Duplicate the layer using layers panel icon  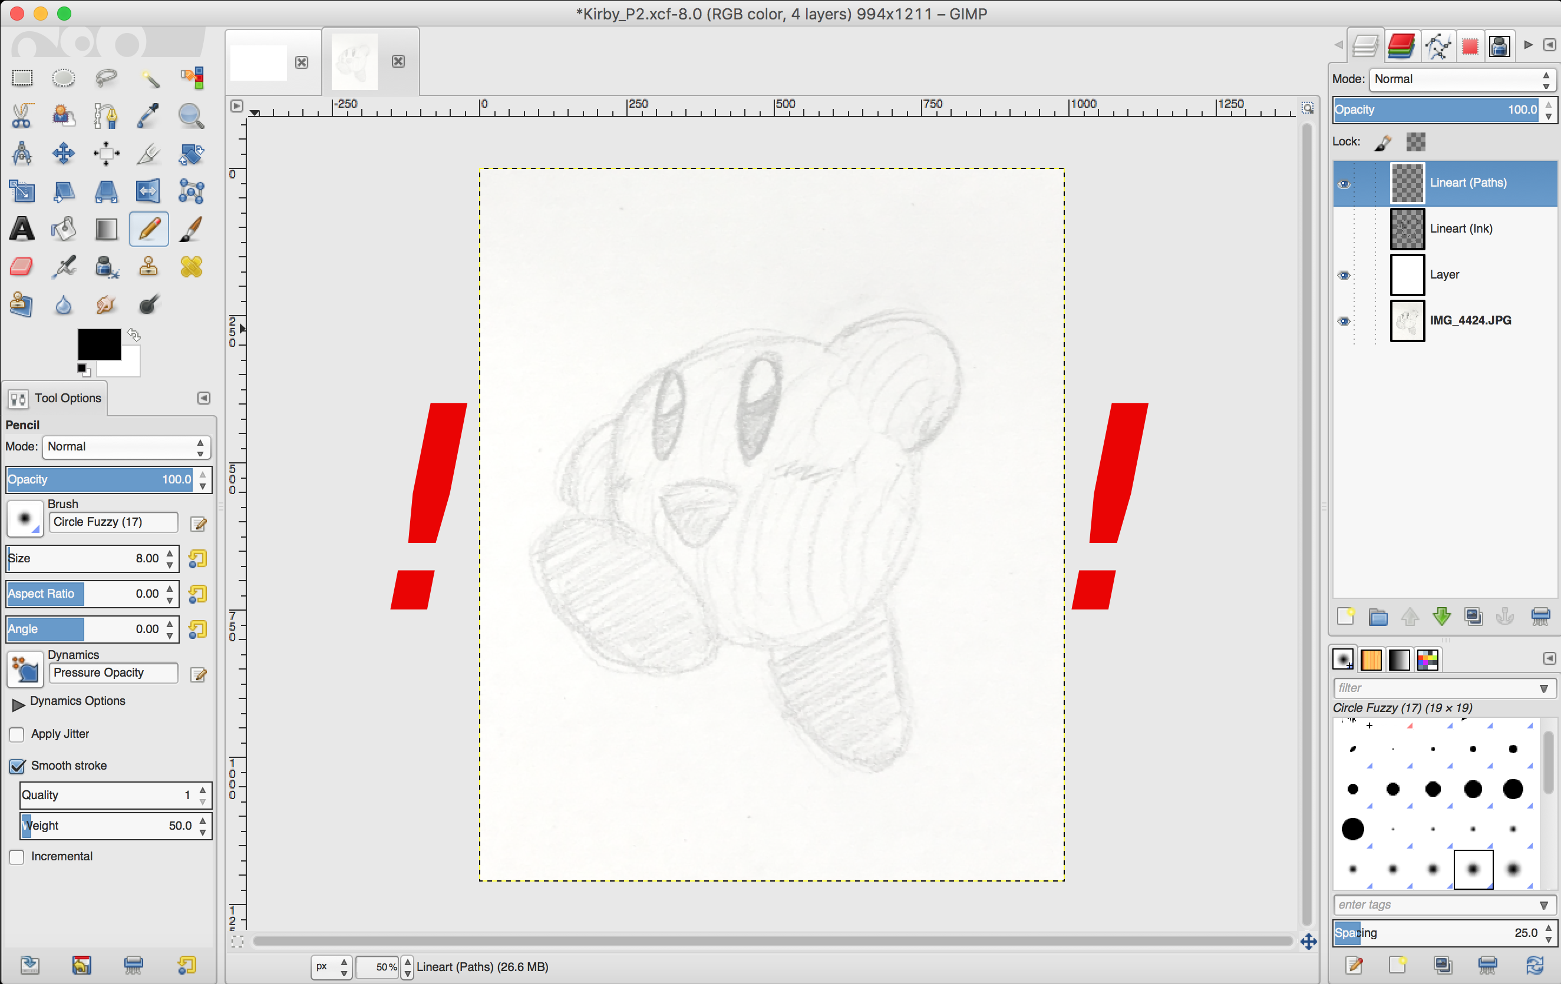(x=1473, y=616)
